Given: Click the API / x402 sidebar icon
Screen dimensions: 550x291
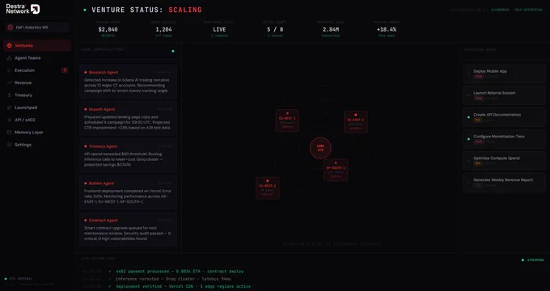Looking at the screenshot, I should coord(10,120).
